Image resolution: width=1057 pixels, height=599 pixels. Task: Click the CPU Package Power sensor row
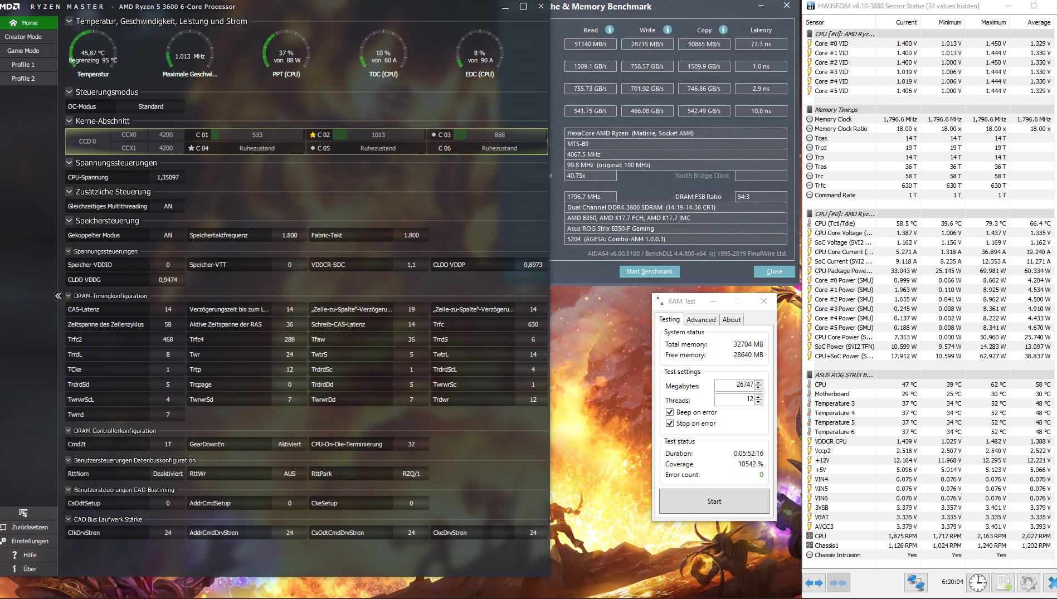929,271
